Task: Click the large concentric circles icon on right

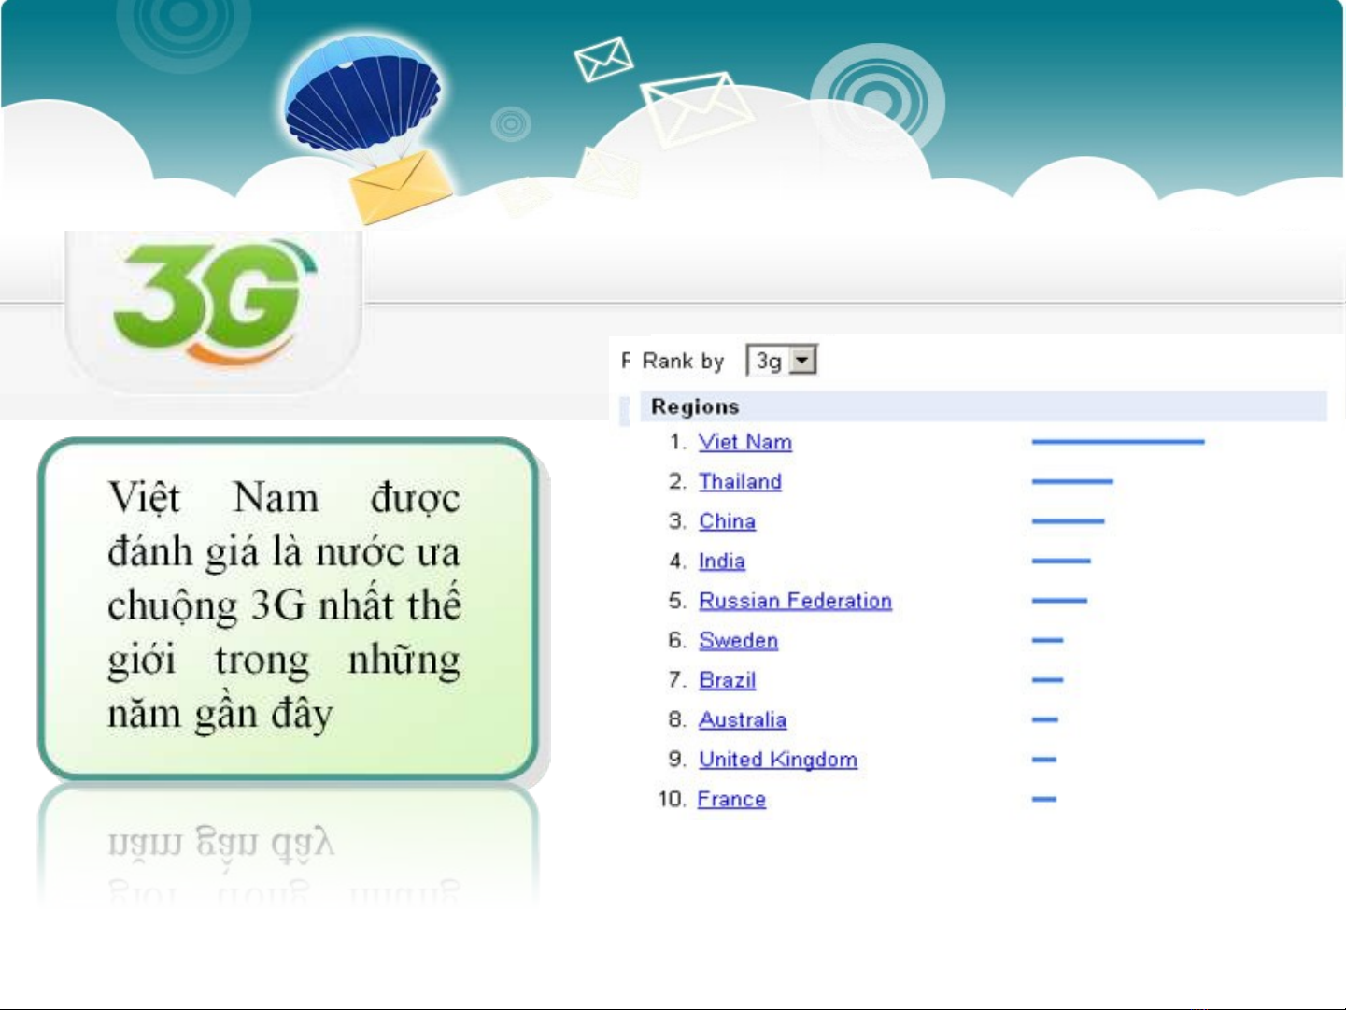Action: click(x=877, y=98)
